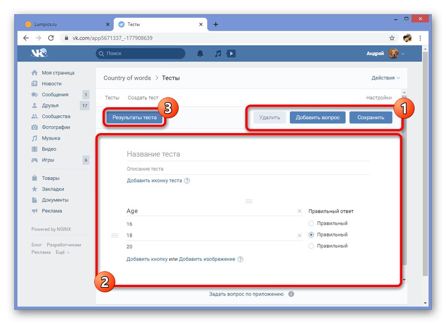Click the Country of words breadcrumb
Screen dimensions: 446x324
(127, 78)
